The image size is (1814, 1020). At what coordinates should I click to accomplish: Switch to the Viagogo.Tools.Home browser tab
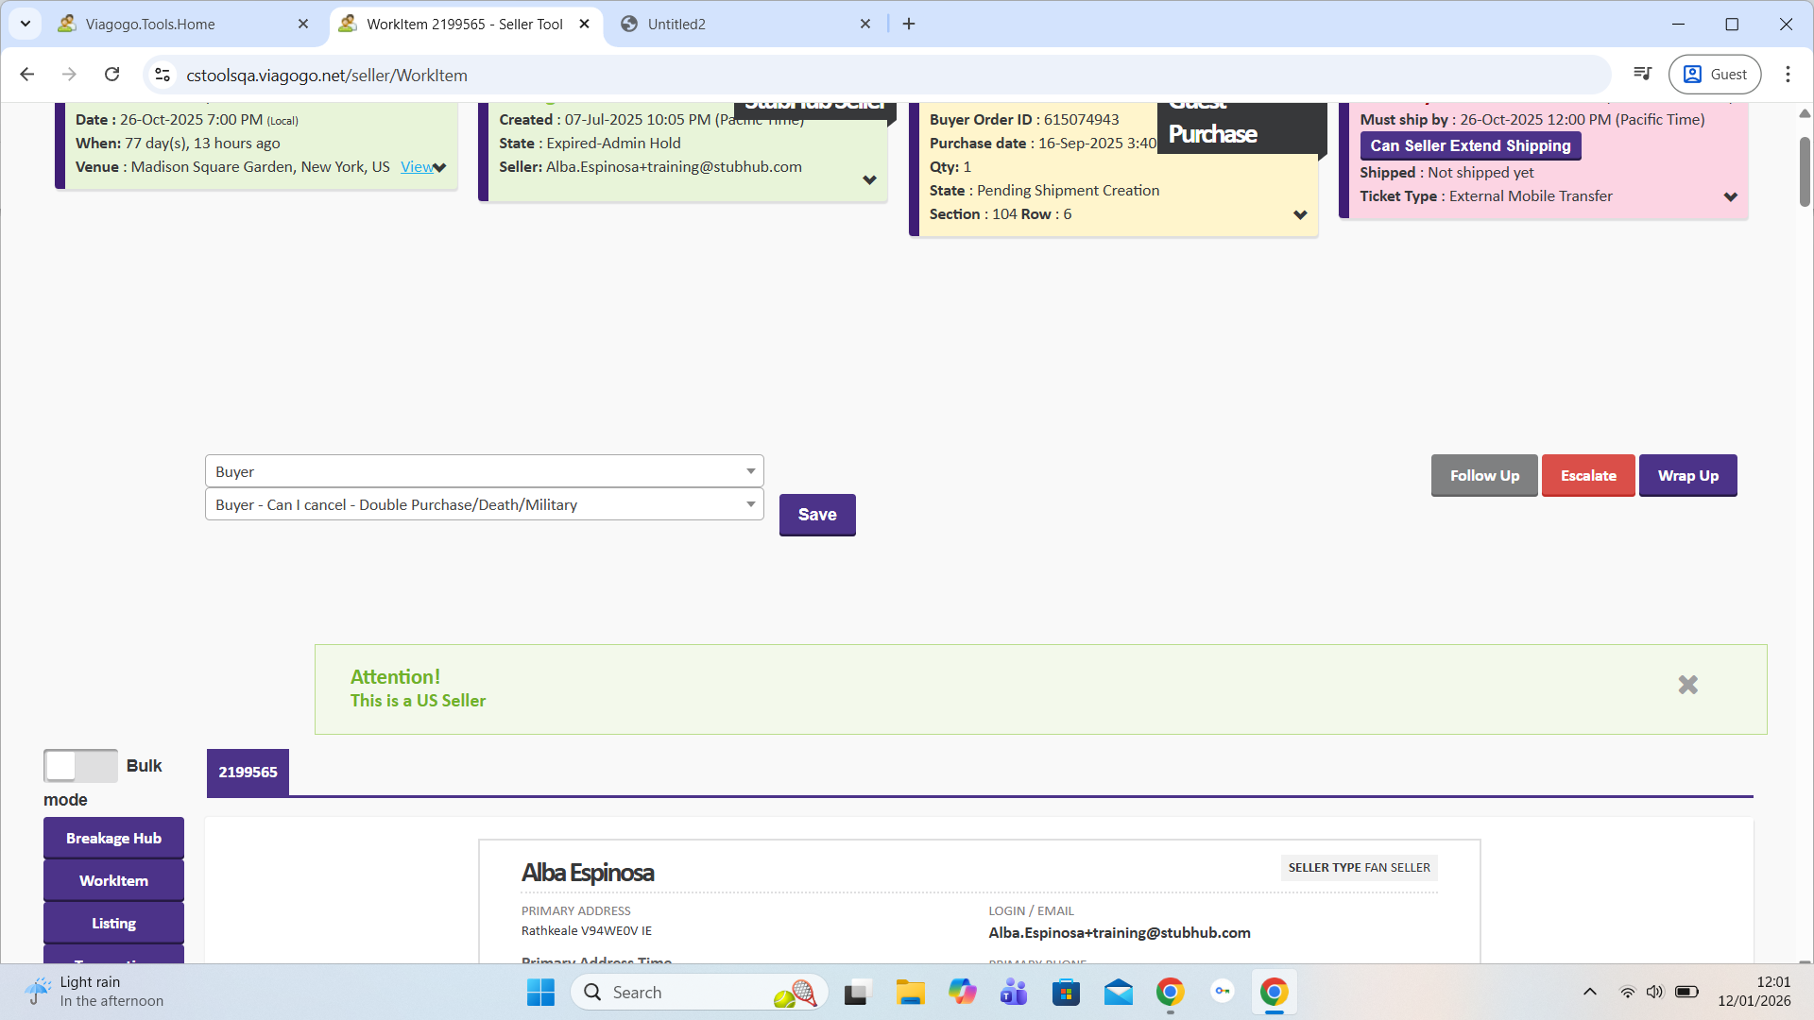(150, 25)
